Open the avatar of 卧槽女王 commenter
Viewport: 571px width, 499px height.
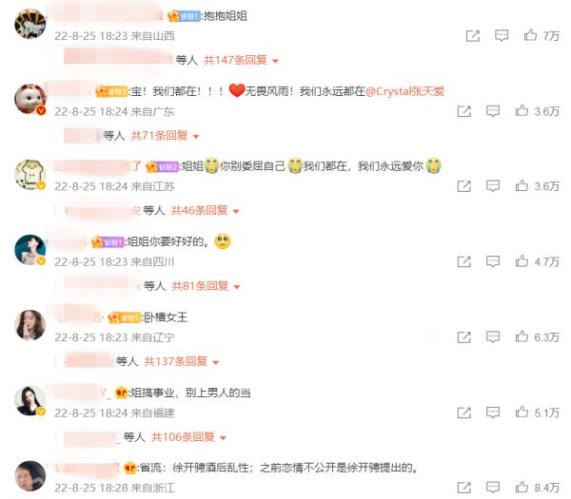(x=30, y=325)
